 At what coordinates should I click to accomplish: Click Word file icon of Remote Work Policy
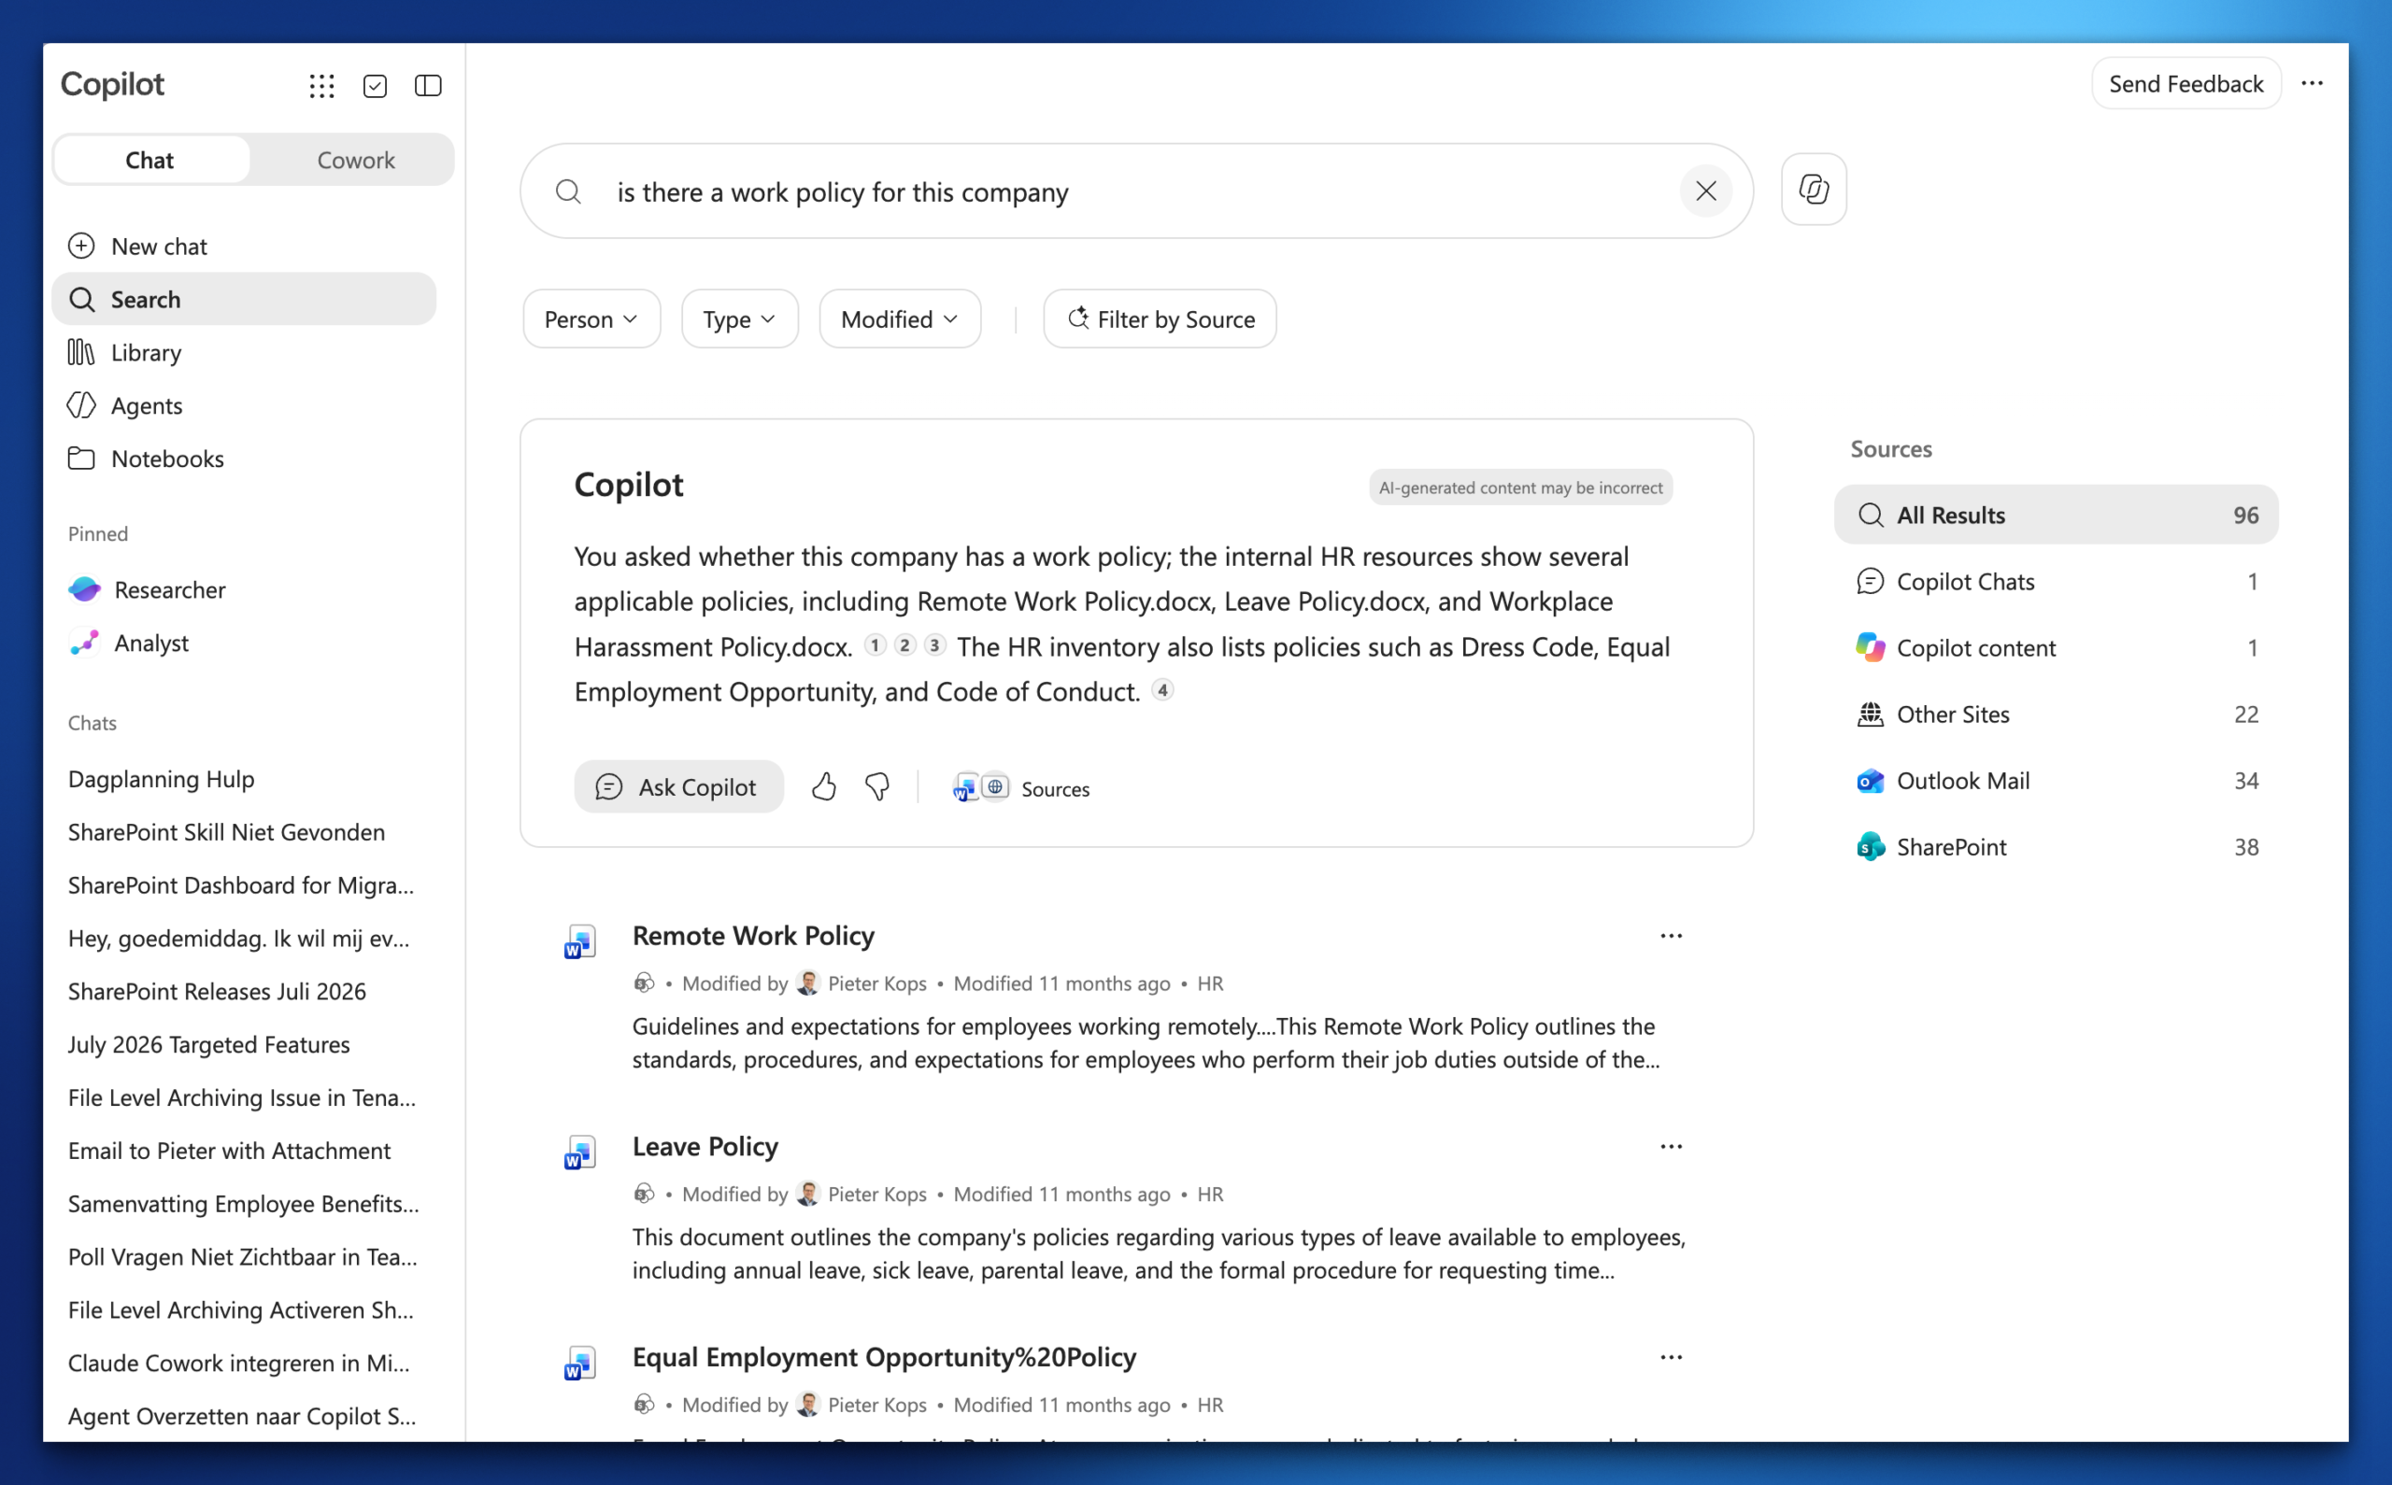(579, 941)
